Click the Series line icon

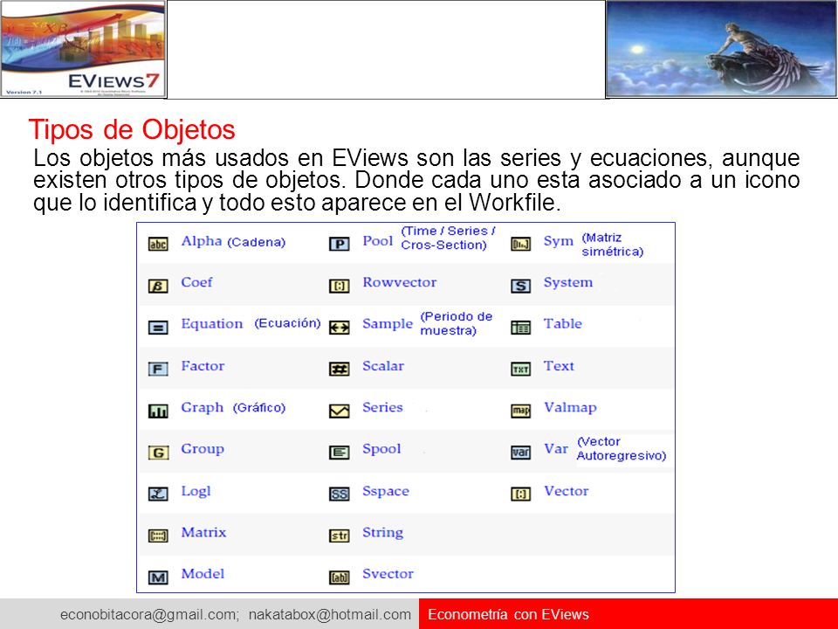pyautogui.click(x=340, y=411)
